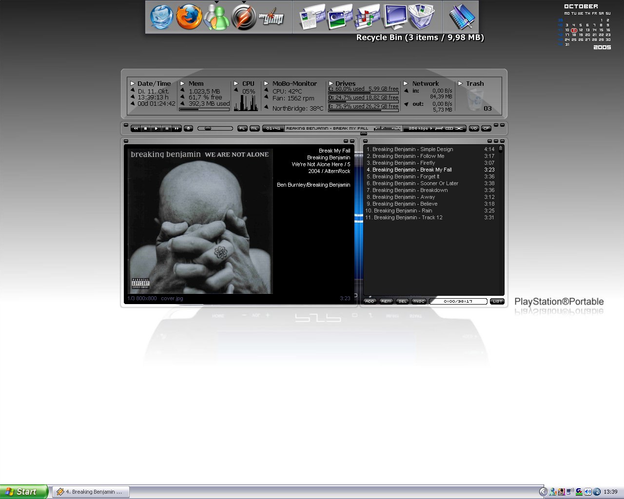The height and width of the screenshot is (499, 624).
Task: Select track 7 Breakdown
Action: [x=430, y=190]
